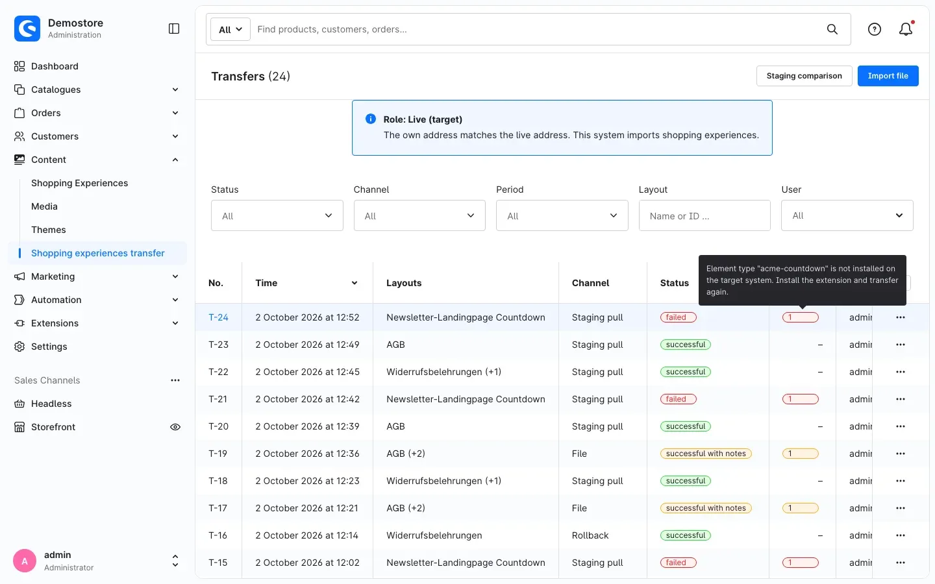
Task: Open the admin user menu chevrons
Action: [175, 561]
